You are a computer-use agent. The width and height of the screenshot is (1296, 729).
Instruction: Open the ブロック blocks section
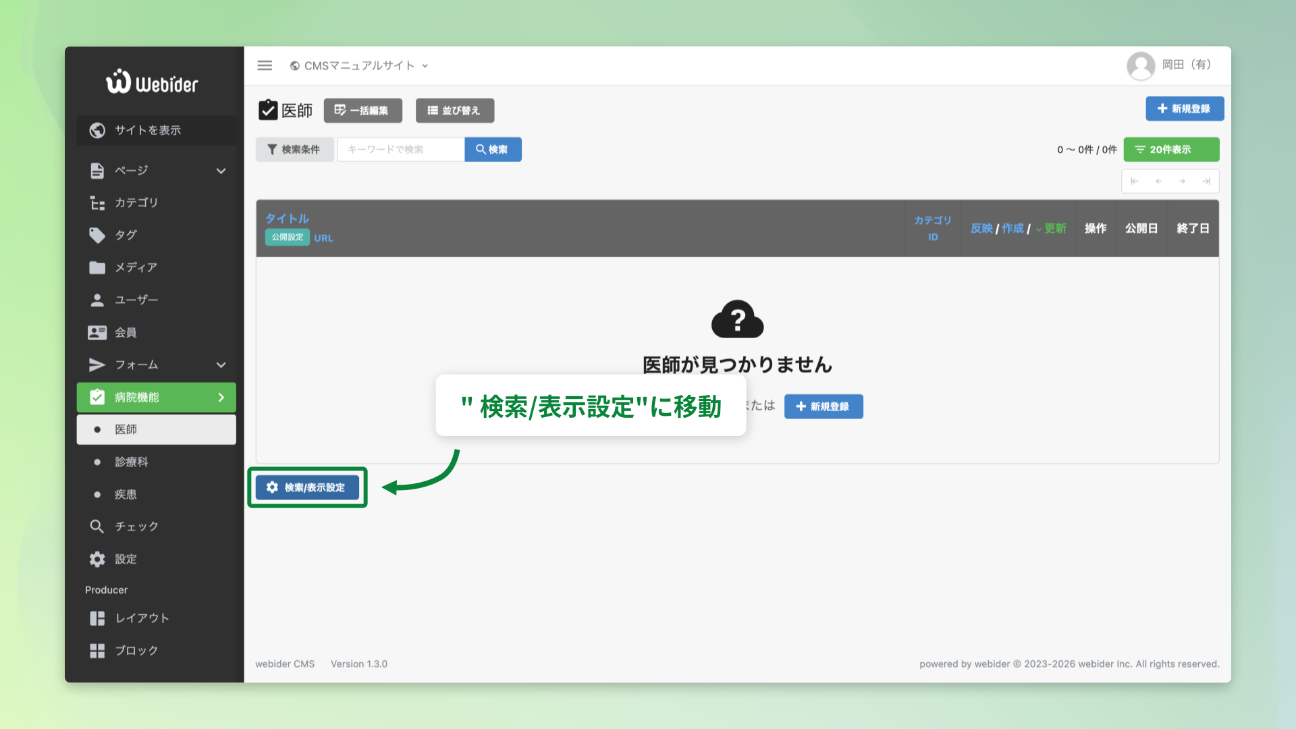coord(136,651)
